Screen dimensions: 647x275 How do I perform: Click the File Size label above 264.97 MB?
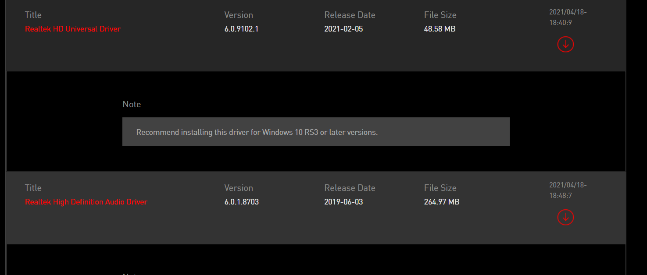pos(440,188)
